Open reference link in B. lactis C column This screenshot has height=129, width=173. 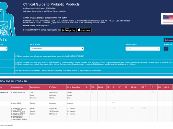coord(114,103)
